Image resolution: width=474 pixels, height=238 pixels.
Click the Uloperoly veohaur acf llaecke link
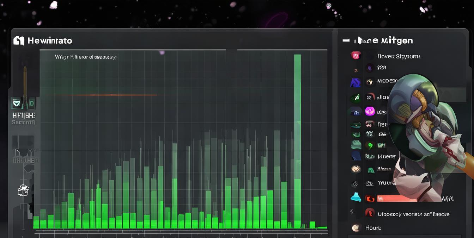tap(413, 214)
